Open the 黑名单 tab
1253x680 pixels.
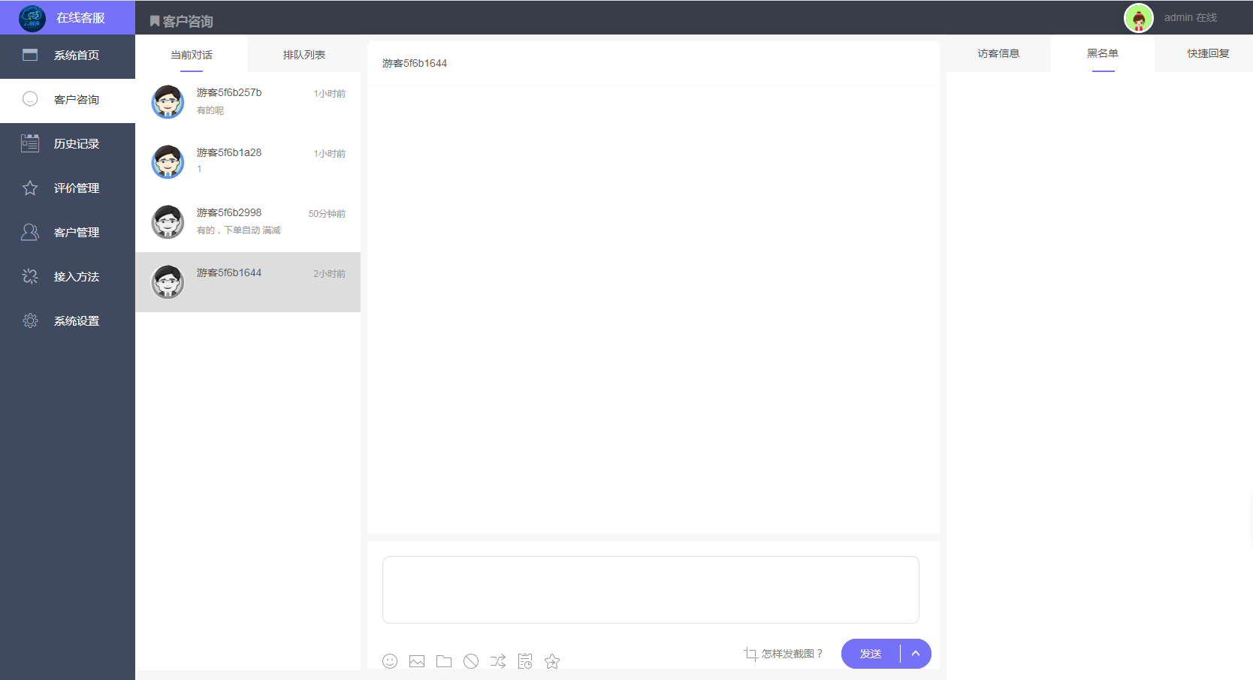1103,53
